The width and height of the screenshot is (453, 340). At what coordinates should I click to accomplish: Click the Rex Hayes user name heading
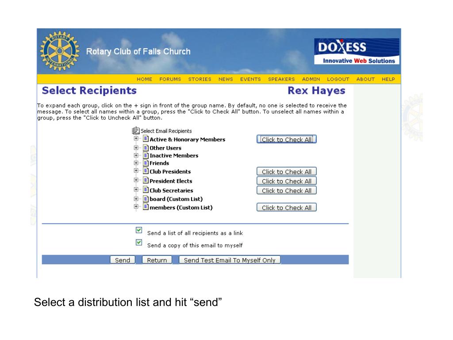point(316,90)
